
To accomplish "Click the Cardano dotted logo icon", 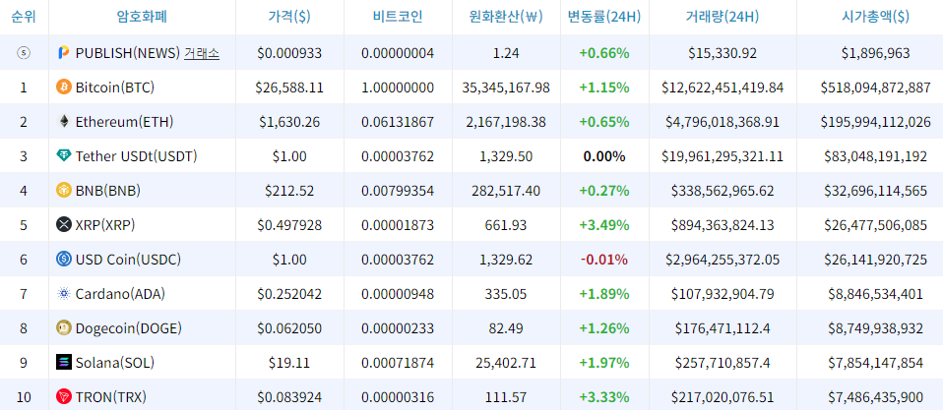I will coord(63,294).
